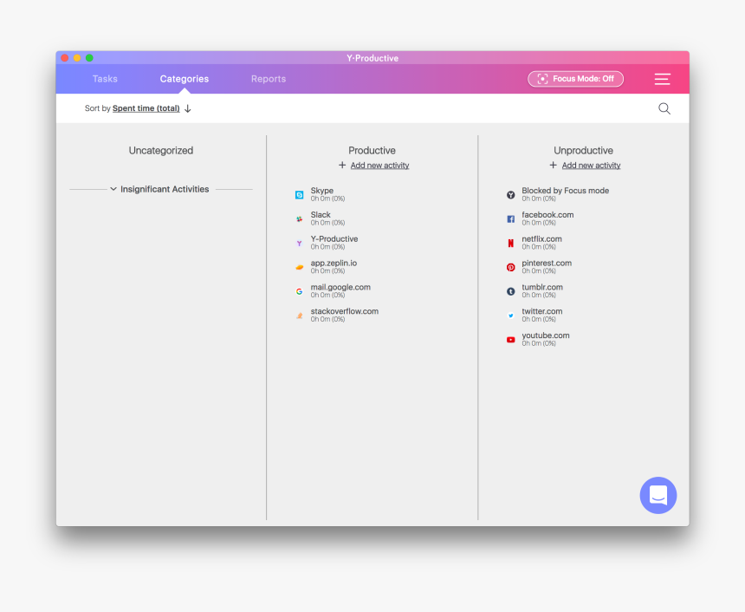The image size is (745, 612).
Task: Open the hamburger menu
Action: 662,78
